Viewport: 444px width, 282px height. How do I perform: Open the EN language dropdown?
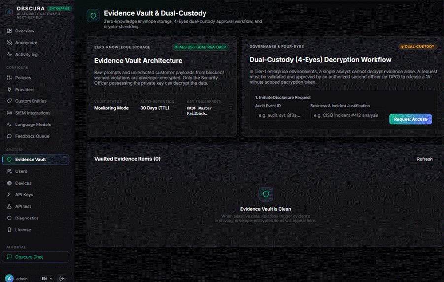point(47,279)
